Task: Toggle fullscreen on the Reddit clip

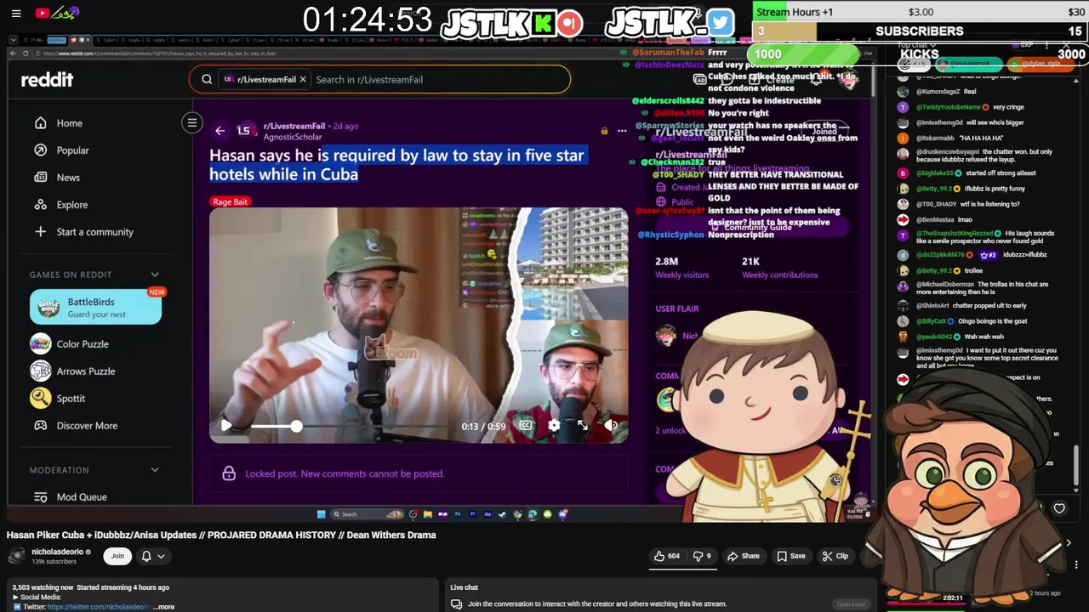Action: [x=582, y=426]
